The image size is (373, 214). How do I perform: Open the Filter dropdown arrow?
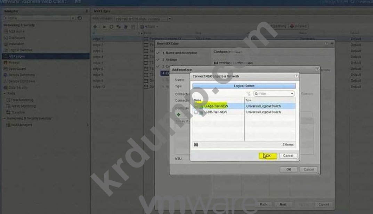[292, 94]
